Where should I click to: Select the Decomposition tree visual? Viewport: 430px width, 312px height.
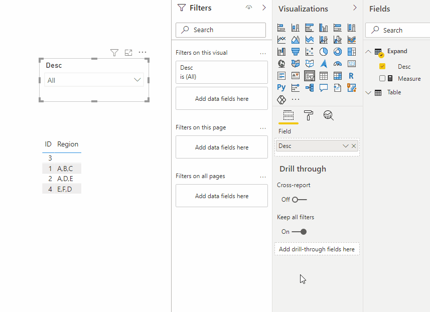coord(310,87)
